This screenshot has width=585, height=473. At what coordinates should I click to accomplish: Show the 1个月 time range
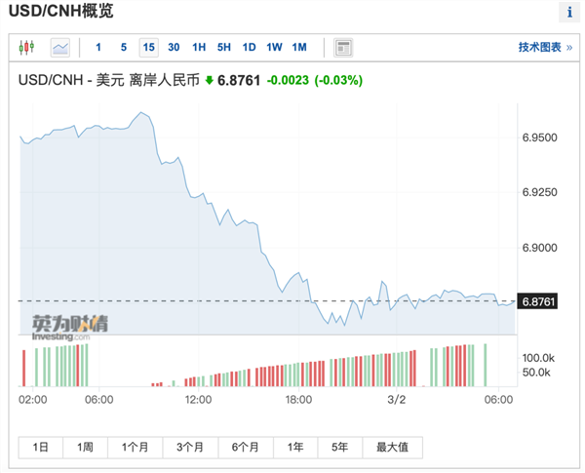point(135,447)
